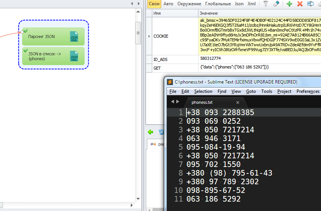This screenshot has height=211, width=321.
Task: Click the connection diamond on Парсинг JSON block
Action: (22, 32)
